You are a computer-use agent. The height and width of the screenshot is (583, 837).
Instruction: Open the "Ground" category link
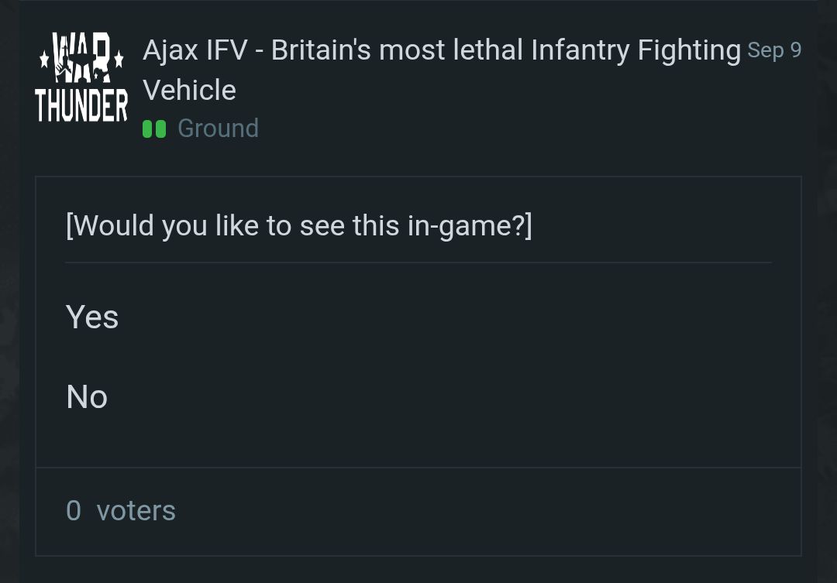(218, 129)
